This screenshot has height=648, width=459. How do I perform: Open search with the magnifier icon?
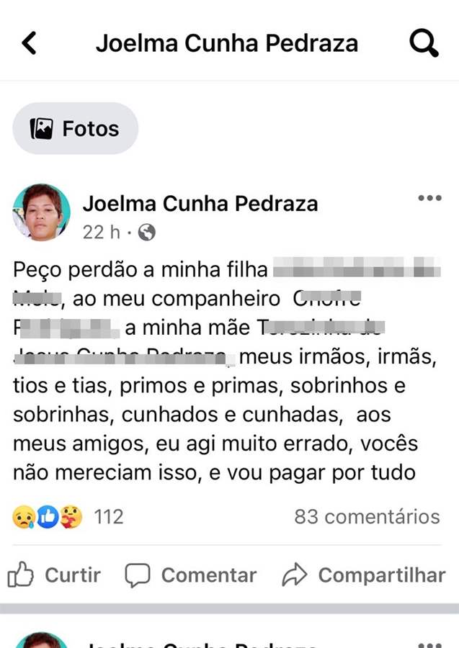(424, 43)
